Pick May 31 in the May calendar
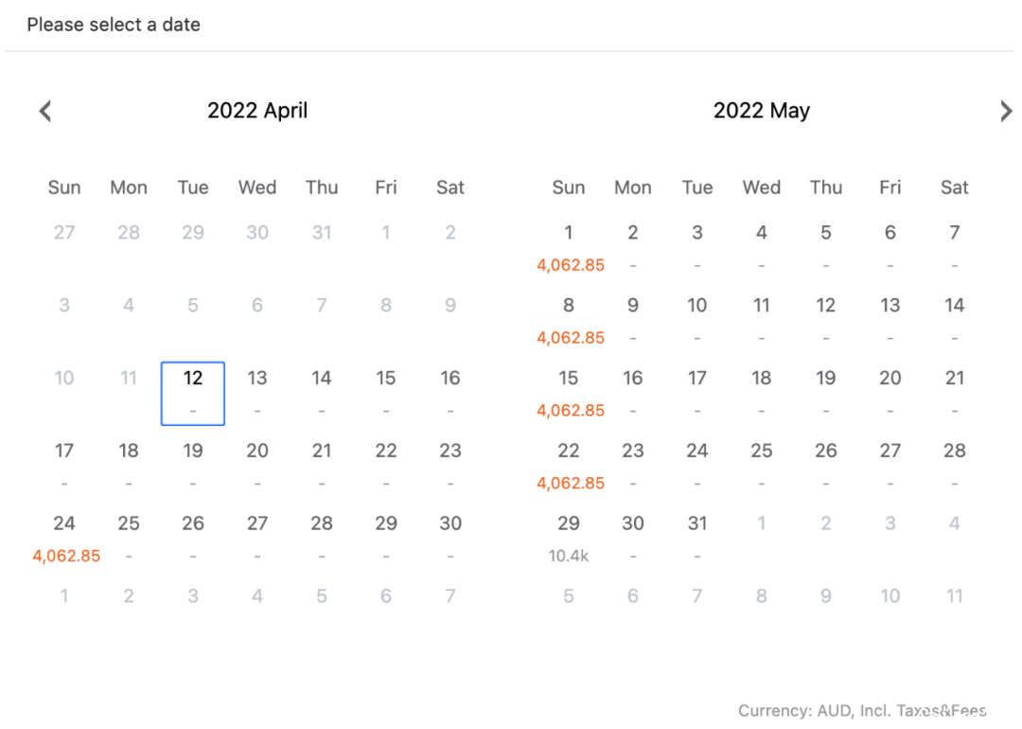This screenshot has width=1022, height=729. [x=697, y=540]
